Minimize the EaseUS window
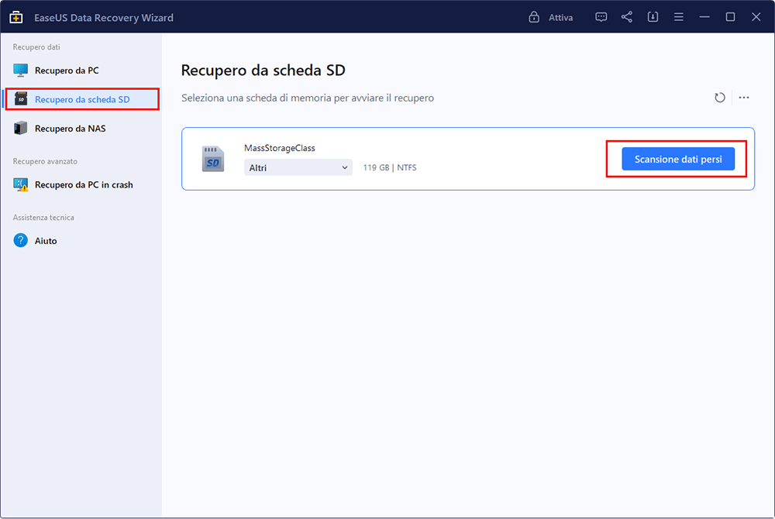Image resolution: width=775 pixels, height=519 pixels. point(704,17)
